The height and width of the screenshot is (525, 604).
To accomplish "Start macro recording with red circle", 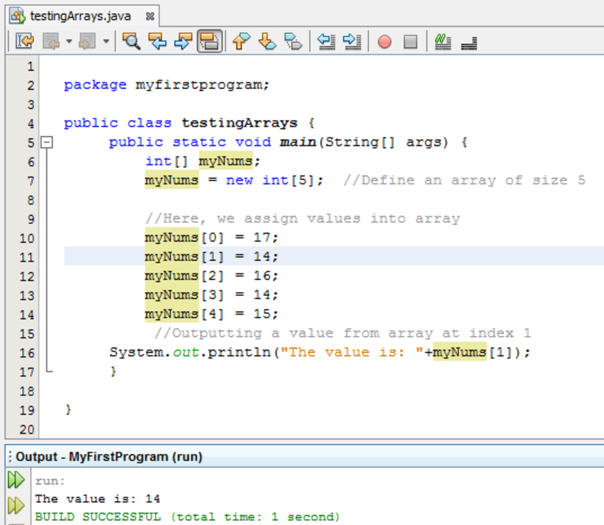I will pyautogui.click(x=385, y=41).
